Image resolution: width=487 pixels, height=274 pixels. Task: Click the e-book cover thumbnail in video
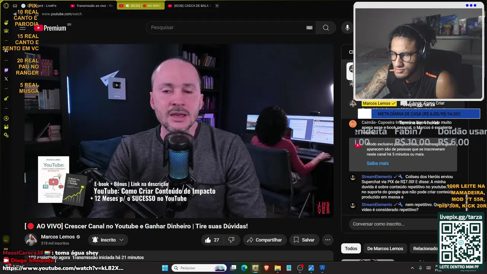[54, 179]
